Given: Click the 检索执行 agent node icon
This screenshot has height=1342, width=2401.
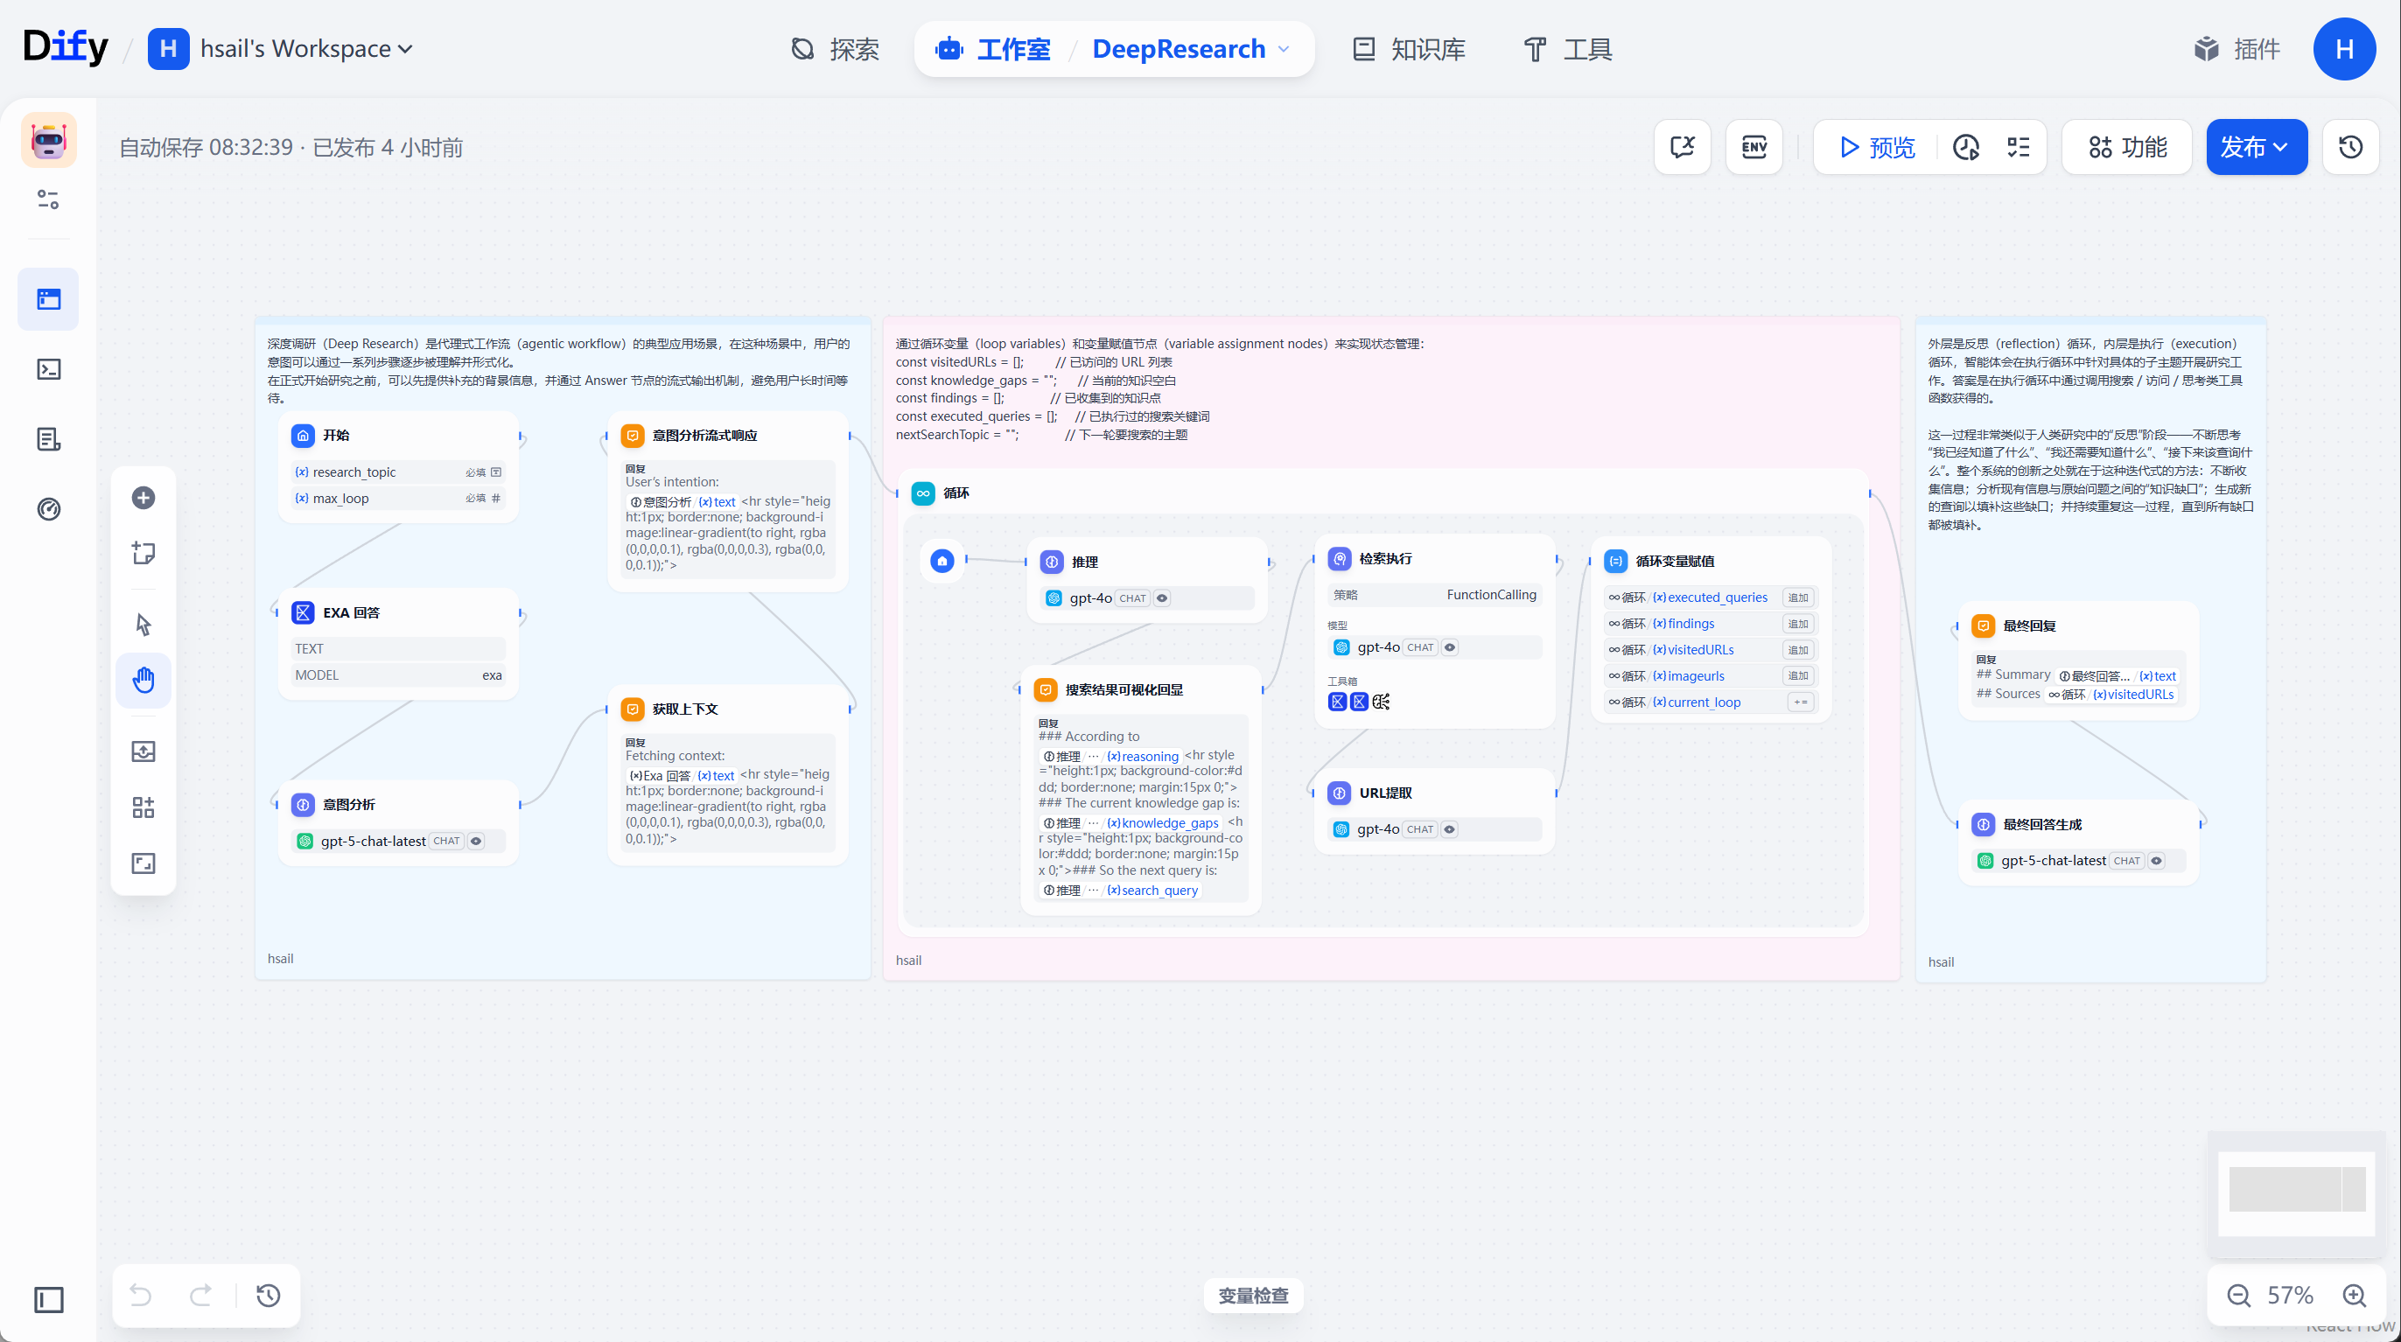Looking at the screenshot, I should pos(1340,559).
